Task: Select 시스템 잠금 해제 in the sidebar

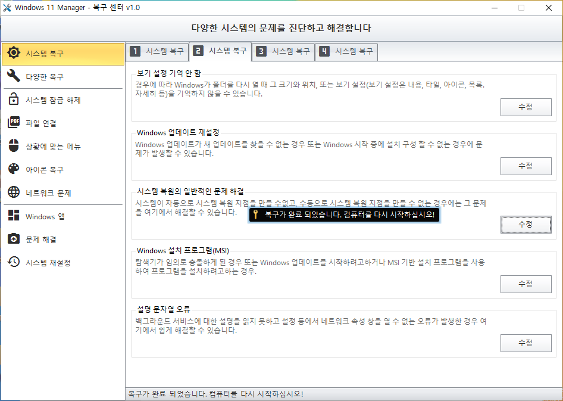Action: click(63, 100)
